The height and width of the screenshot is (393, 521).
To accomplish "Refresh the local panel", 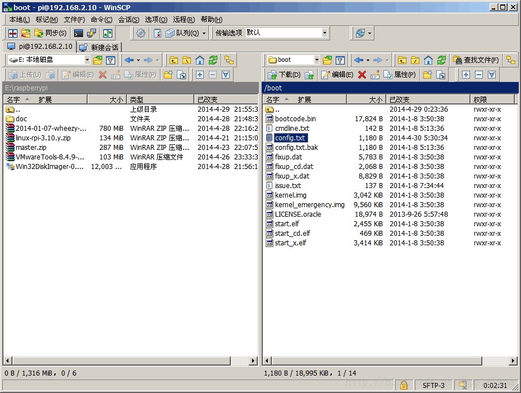I will coord(213,60).
